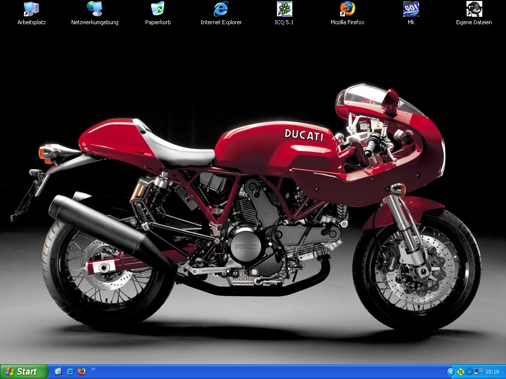Expand the quick launch overflow chevron
Viewport: 506px width, 379px height.
click(93, 369)
